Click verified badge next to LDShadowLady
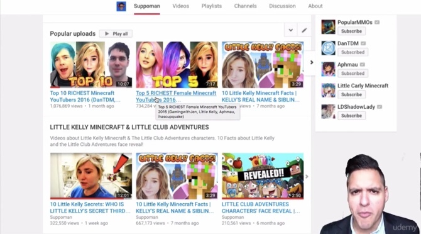The image size is (421, 234). (380, 107)
